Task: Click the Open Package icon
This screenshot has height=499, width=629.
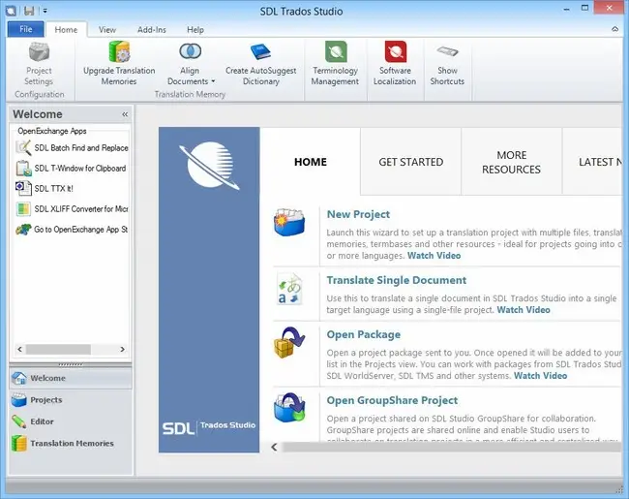Action: [x=289, y=343]
